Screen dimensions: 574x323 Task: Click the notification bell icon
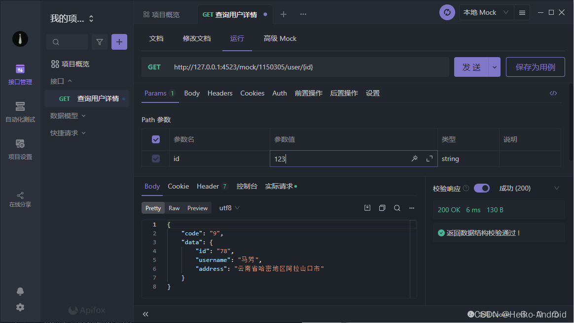point(20,291)
